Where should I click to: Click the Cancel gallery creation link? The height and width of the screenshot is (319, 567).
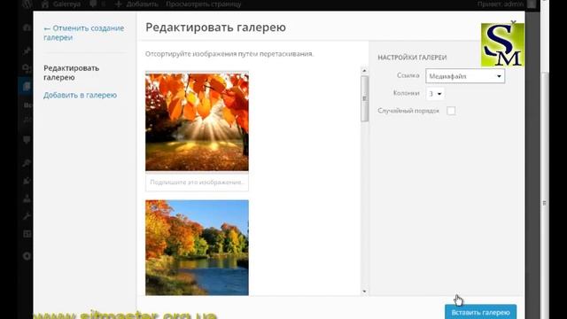[x=83, y=33]
